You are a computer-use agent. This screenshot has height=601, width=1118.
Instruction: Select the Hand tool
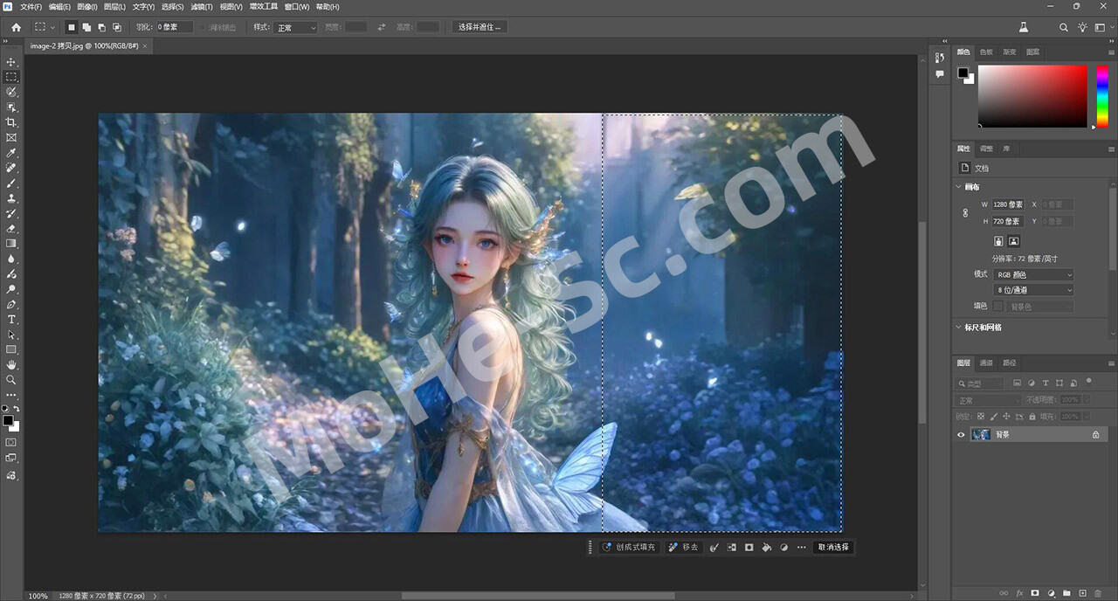[x=11, y=364]
